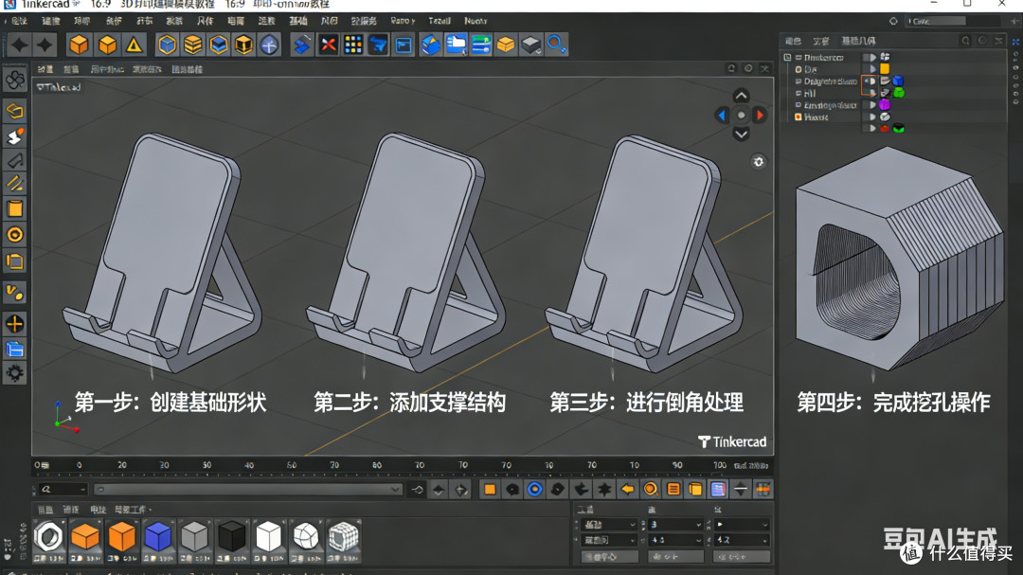Screen dimensions: 1023x575
Task: Click the up chevron on the view navigator
Action: click(x=741, y=96)
